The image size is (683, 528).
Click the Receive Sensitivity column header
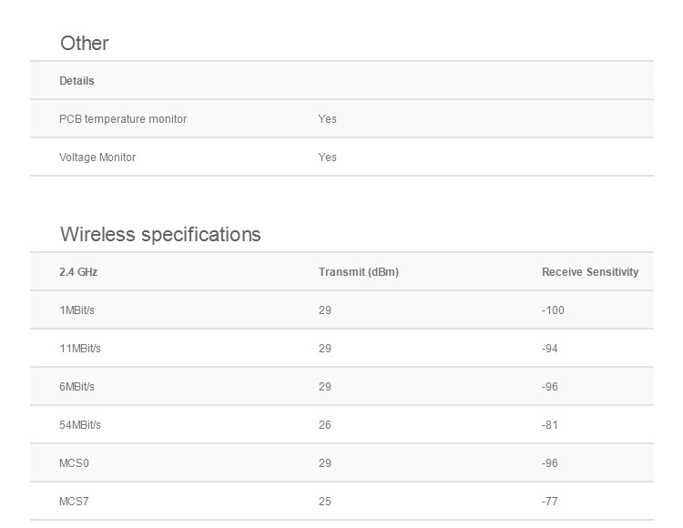click(x=590, y=272)
